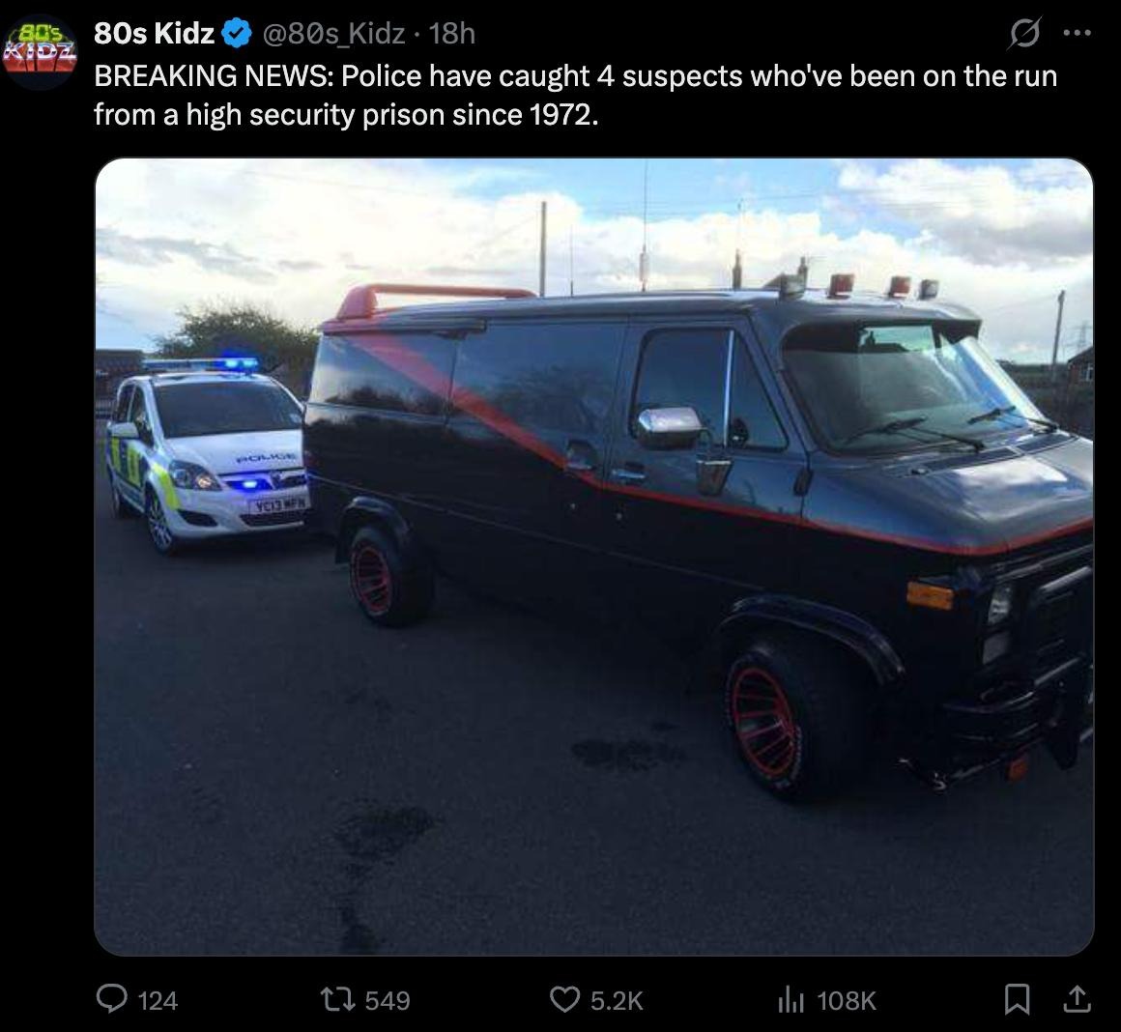The width and height of the screenshot is (1121, 1032).
Task: Click the 549 reposts count
Action: point(388,1000)
